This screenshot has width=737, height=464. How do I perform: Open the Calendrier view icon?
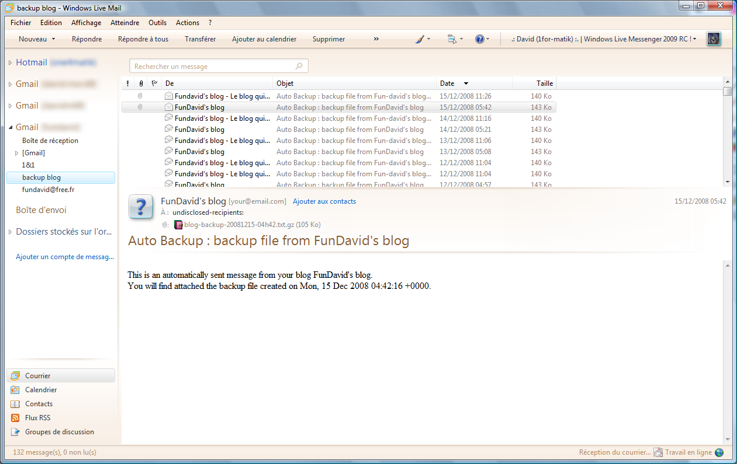pos(15,390)
